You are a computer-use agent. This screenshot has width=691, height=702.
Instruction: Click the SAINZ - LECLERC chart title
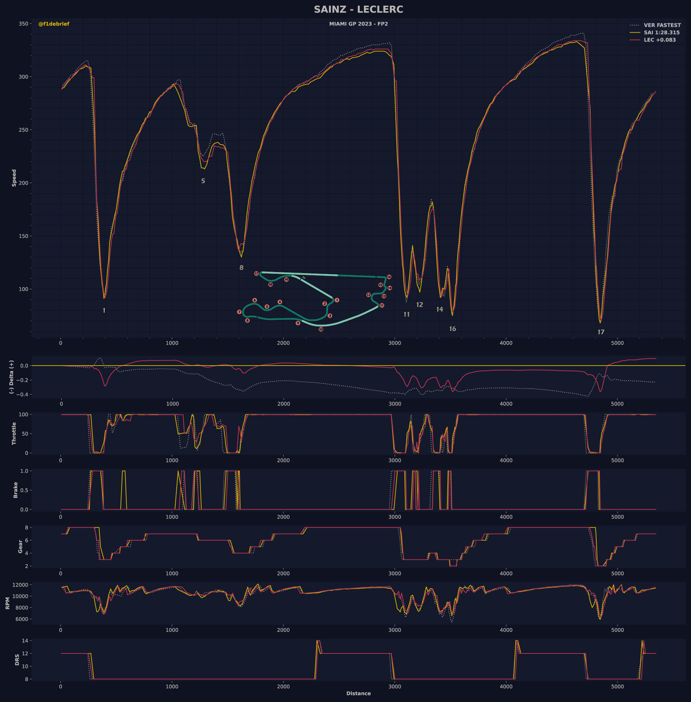358,9
